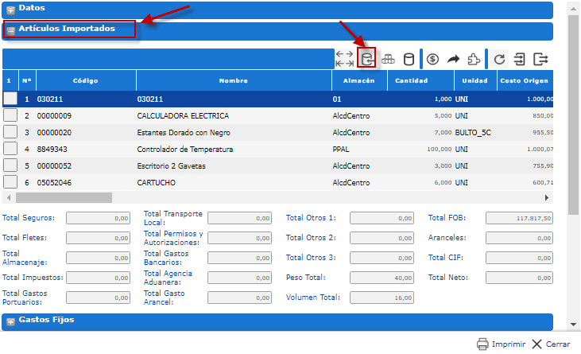
Task: Click the exit door arrow icon
Action: point(541,59)
